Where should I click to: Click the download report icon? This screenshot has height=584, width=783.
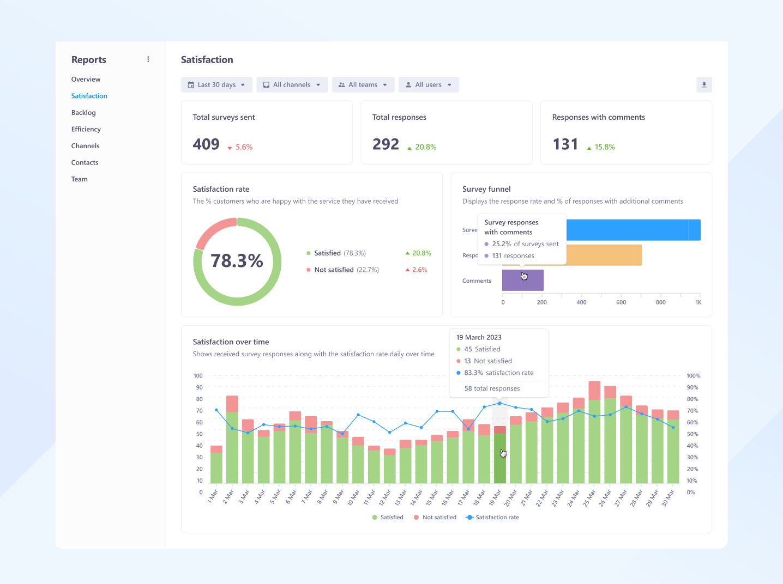point(704,84)
